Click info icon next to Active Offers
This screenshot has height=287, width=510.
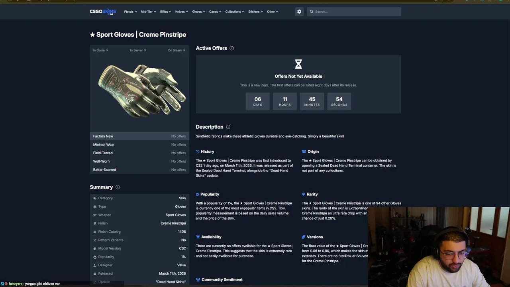coord(231,48)
